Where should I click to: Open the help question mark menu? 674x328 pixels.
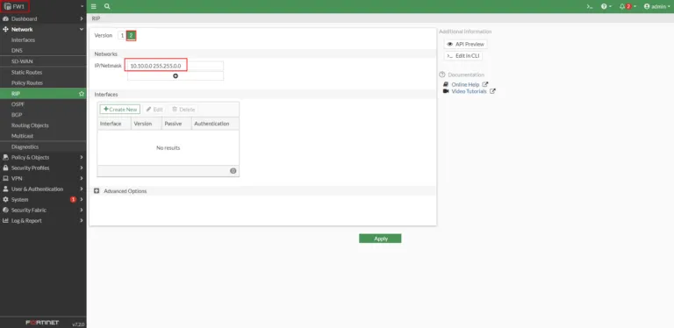coord(606,6)
